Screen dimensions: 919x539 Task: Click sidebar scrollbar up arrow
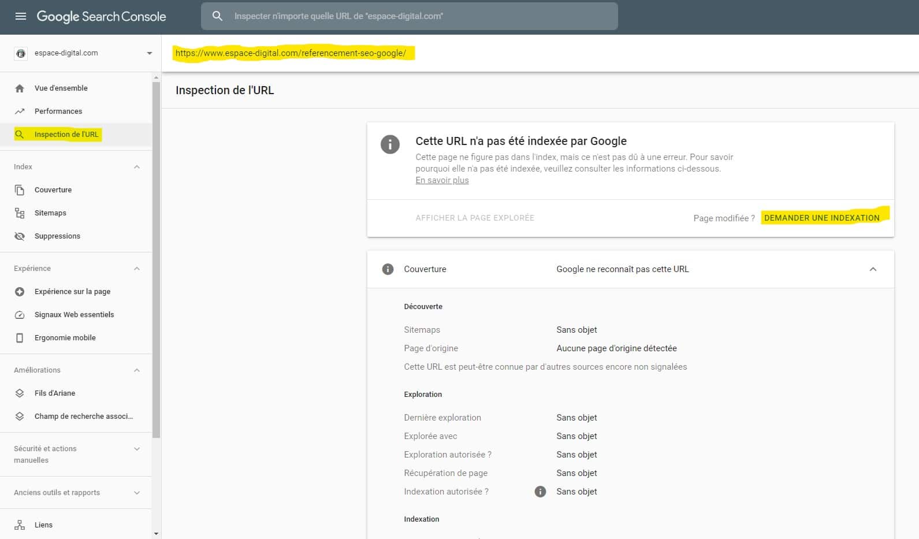[x=156, y=77]
